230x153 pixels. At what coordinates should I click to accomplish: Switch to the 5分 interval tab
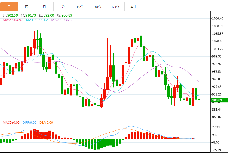point(62,7)
